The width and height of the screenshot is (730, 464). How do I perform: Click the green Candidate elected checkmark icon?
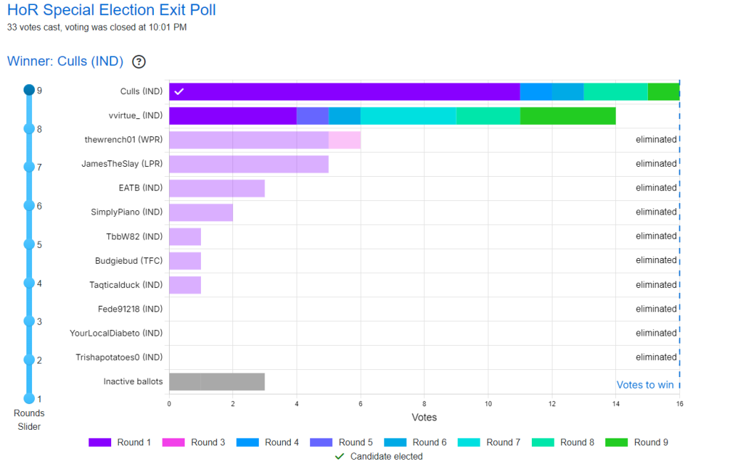pos(340,456)
